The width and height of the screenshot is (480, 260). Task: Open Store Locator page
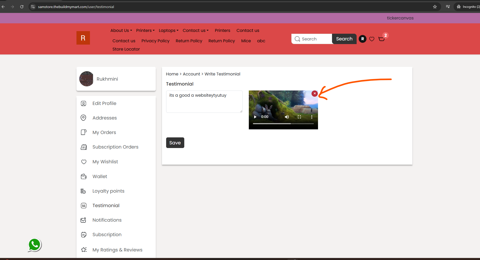click(x=126, y=49)
